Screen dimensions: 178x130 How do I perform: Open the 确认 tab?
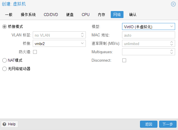point(132,15)
